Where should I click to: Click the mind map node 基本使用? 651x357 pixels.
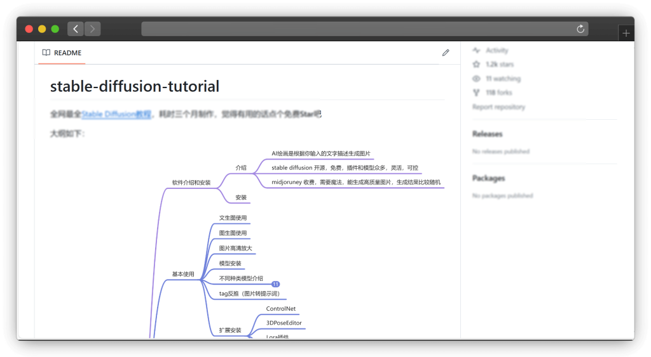pyautogui.click(x=183, y=274)
